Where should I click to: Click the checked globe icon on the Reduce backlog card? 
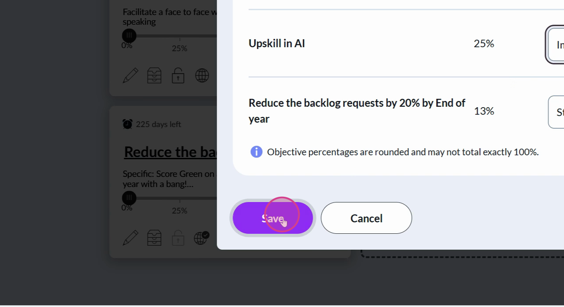tap(201, 238)
